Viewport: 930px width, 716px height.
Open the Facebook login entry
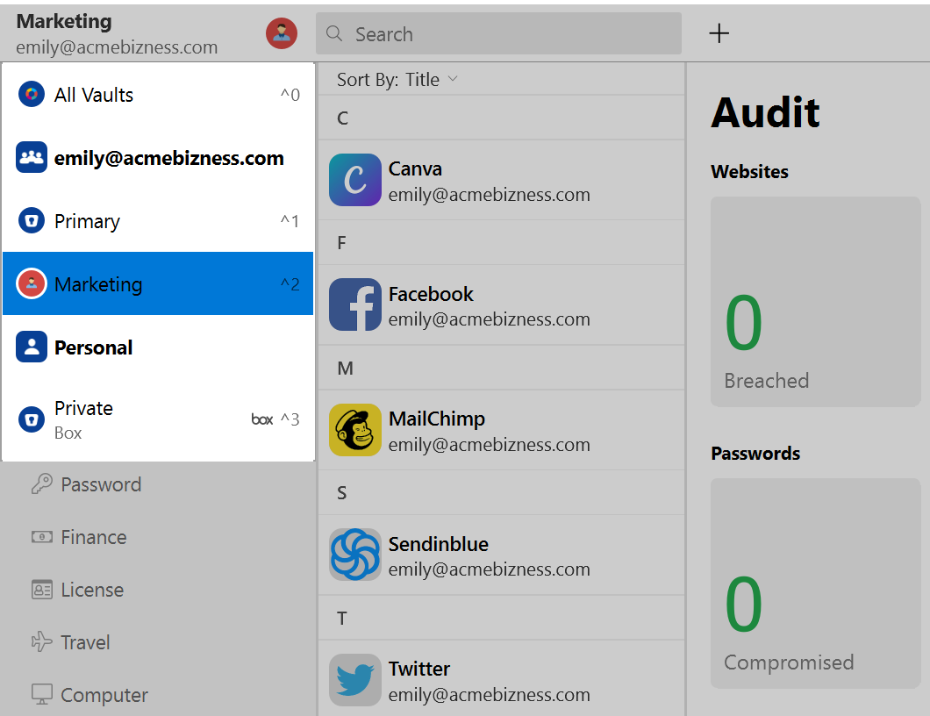click(501, 304)
